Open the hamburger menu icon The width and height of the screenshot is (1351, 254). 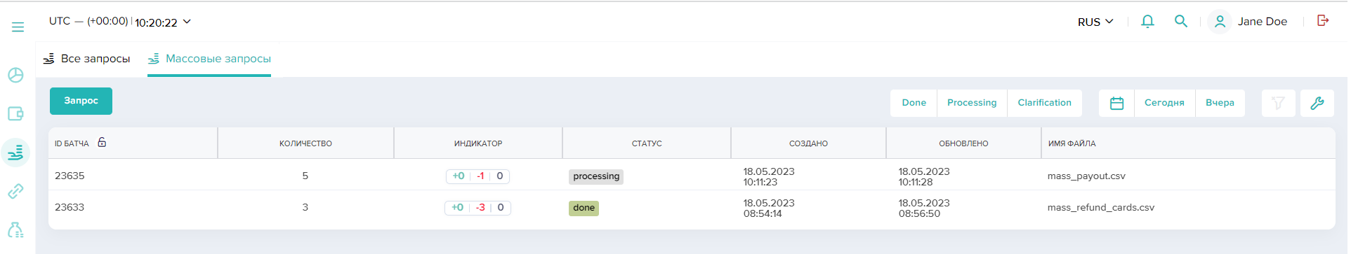pyautogui.click(x=18, y=27)
